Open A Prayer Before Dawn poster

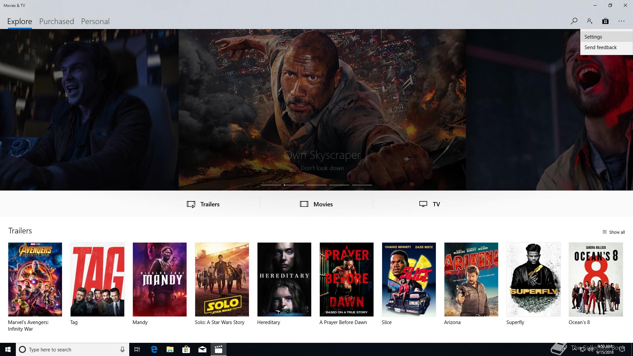click(347, 280)
